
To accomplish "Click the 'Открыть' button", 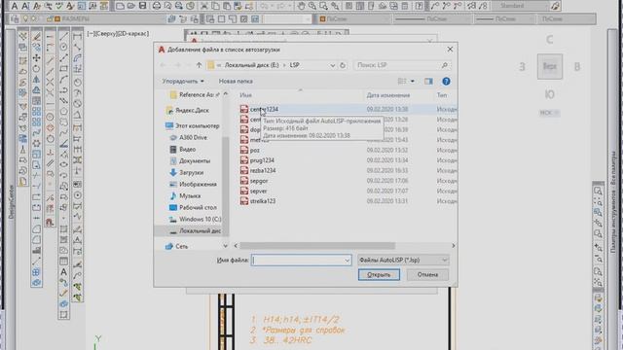I will pyautogui.click(x=379, y=274).
